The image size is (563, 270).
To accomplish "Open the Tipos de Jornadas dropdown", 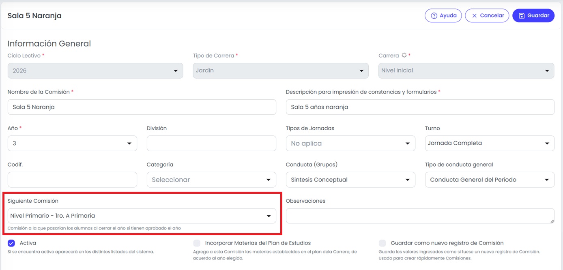I will pyautogui.click(x=350, y=143).
